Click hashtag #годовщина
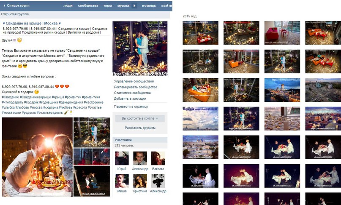Image resolution: width=341 pixels, height=205 pixels. 49,102
